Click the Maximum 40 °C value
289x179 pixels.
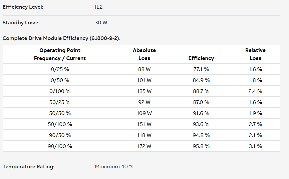click(x=115, y=166)
